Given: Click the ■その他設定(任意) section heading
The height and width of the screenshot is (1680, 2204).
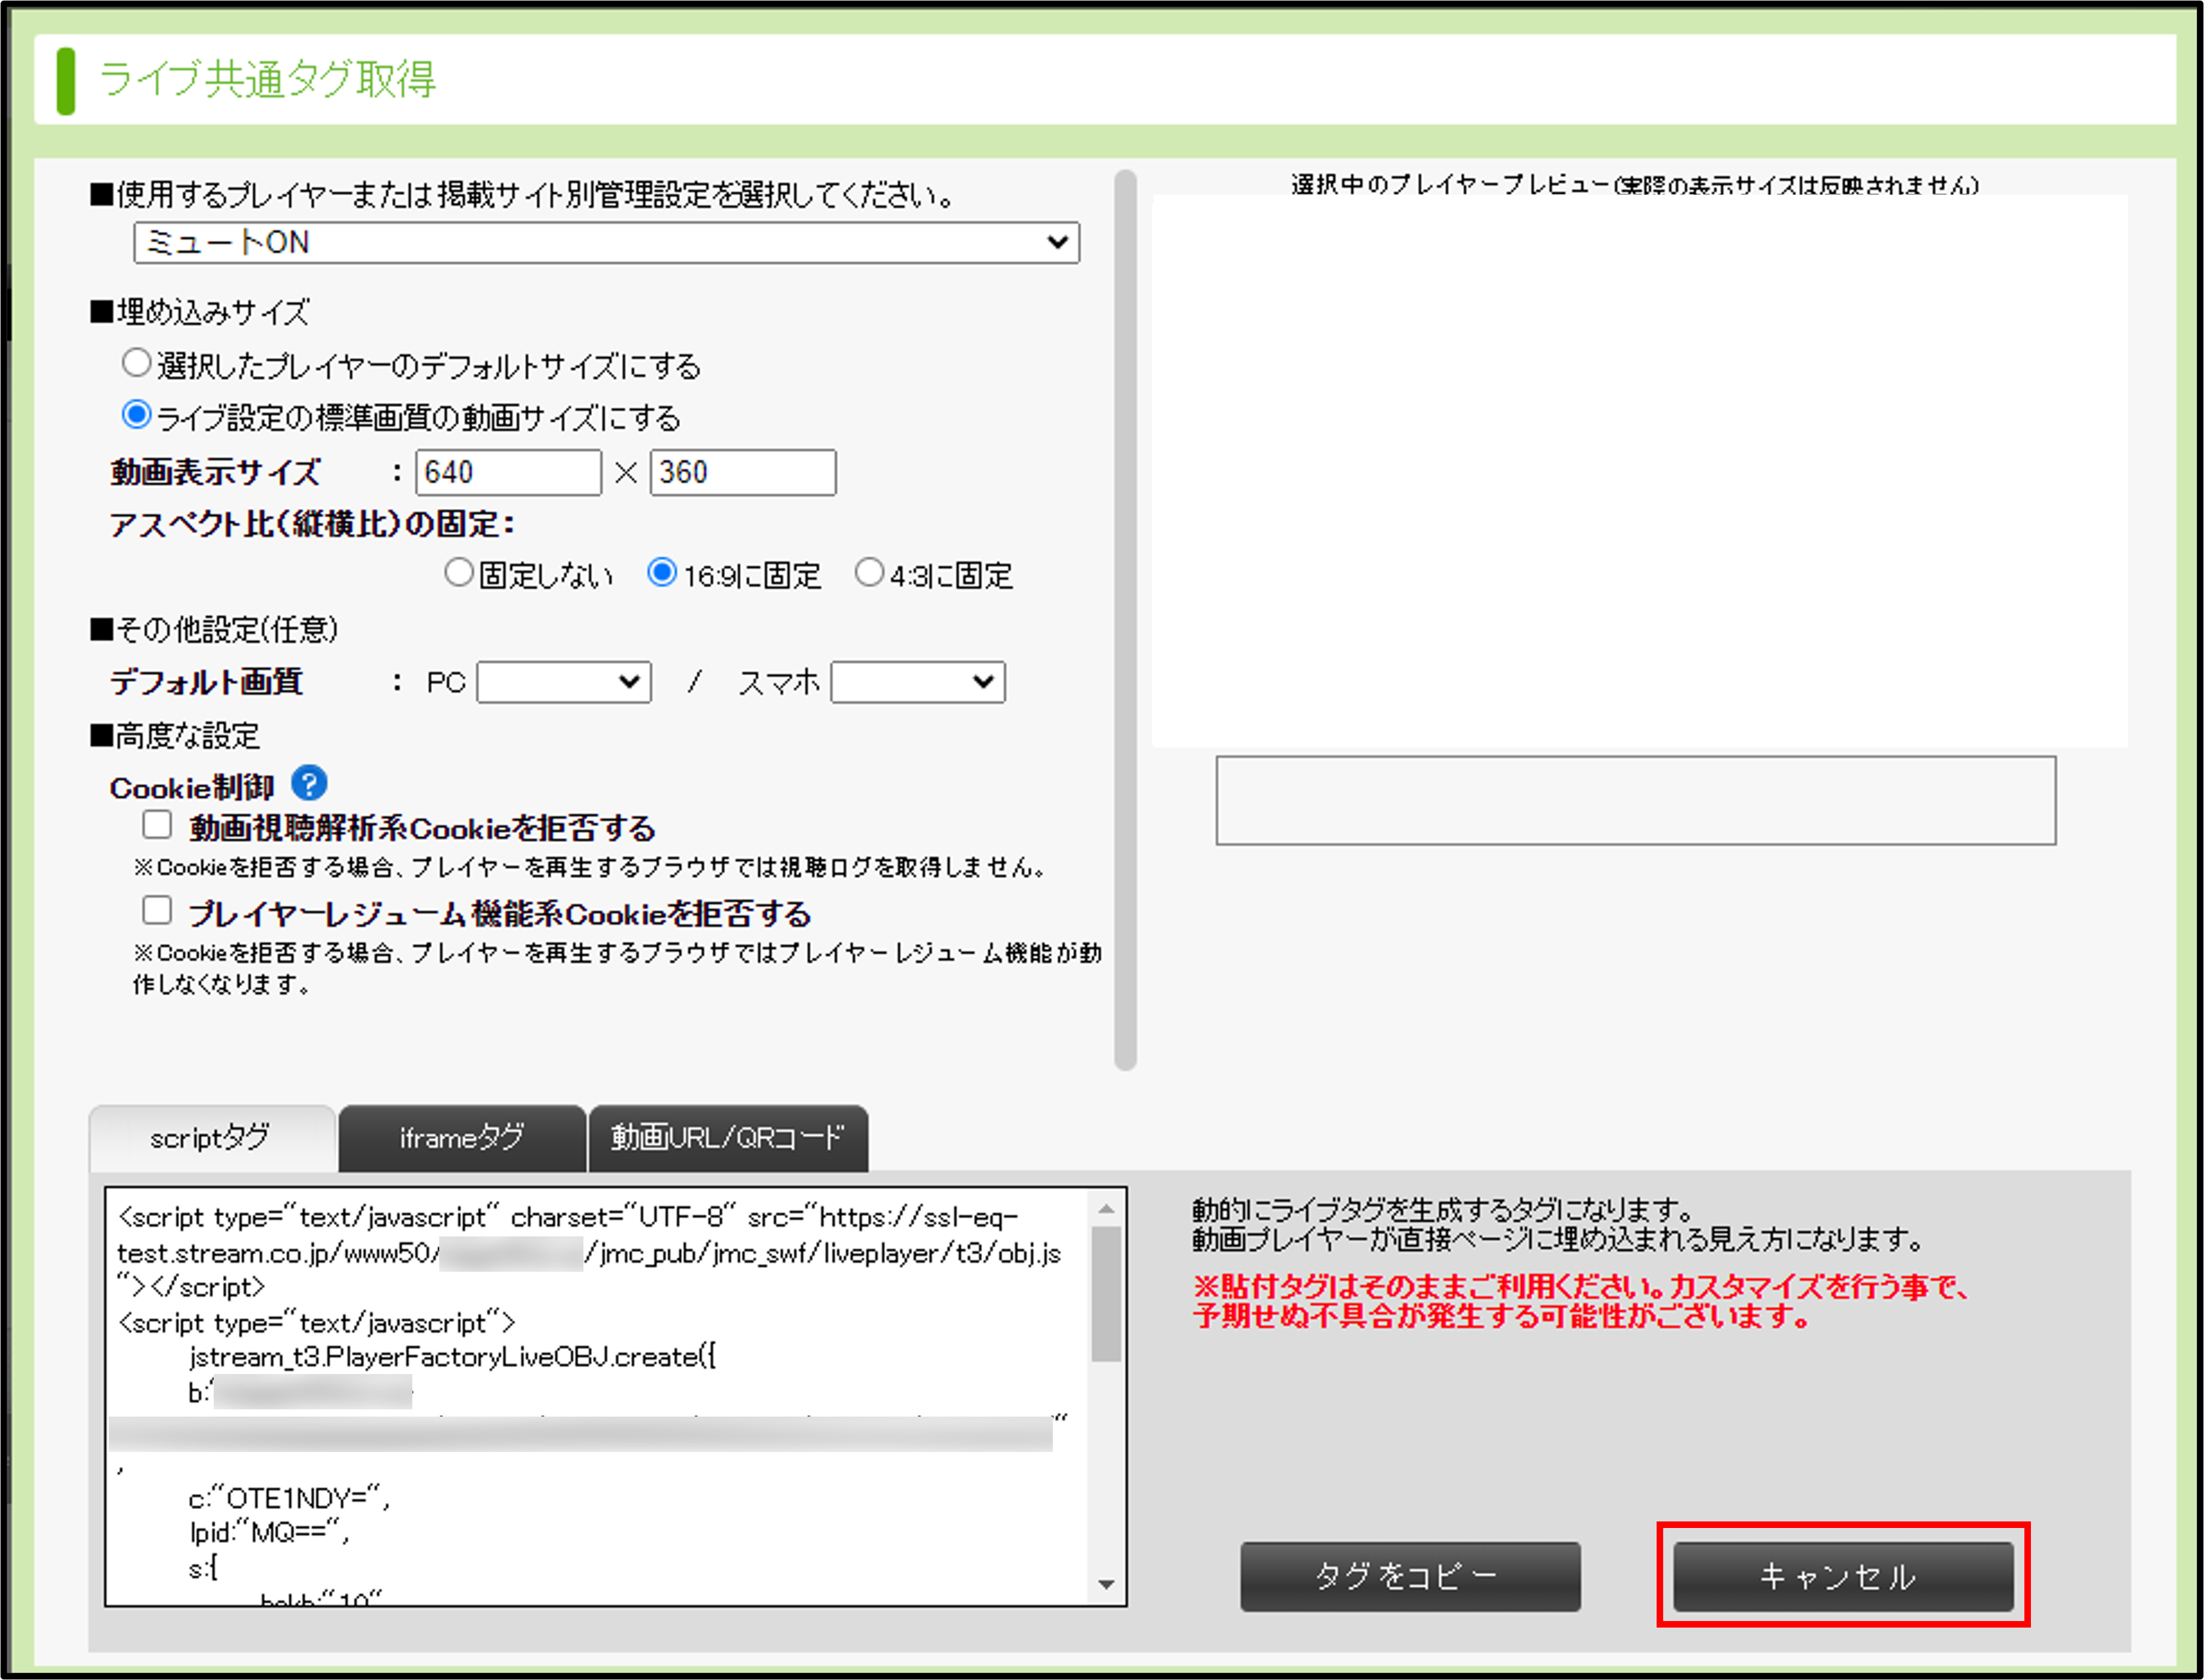Looking at the screenshot, I should (x=214, y=629).
